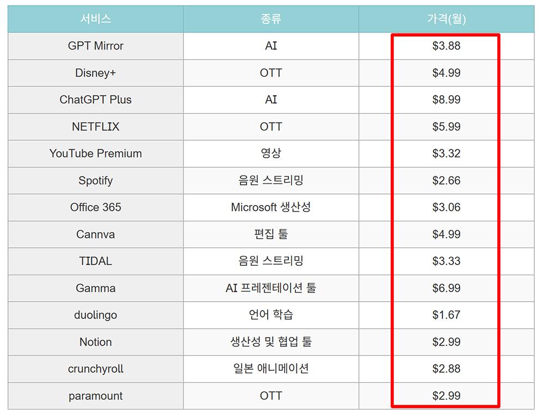The image size is (544, 417).
Task: Click the 언어 학습 type cell
Action: [271, 315]
